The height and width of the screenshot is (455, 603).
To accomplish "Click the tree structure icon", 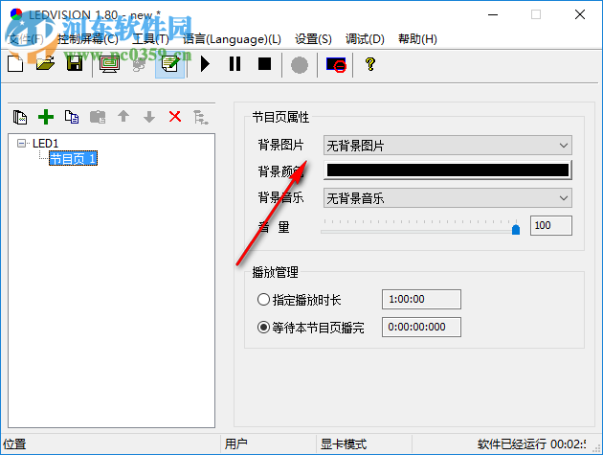I will click(200, 118).
